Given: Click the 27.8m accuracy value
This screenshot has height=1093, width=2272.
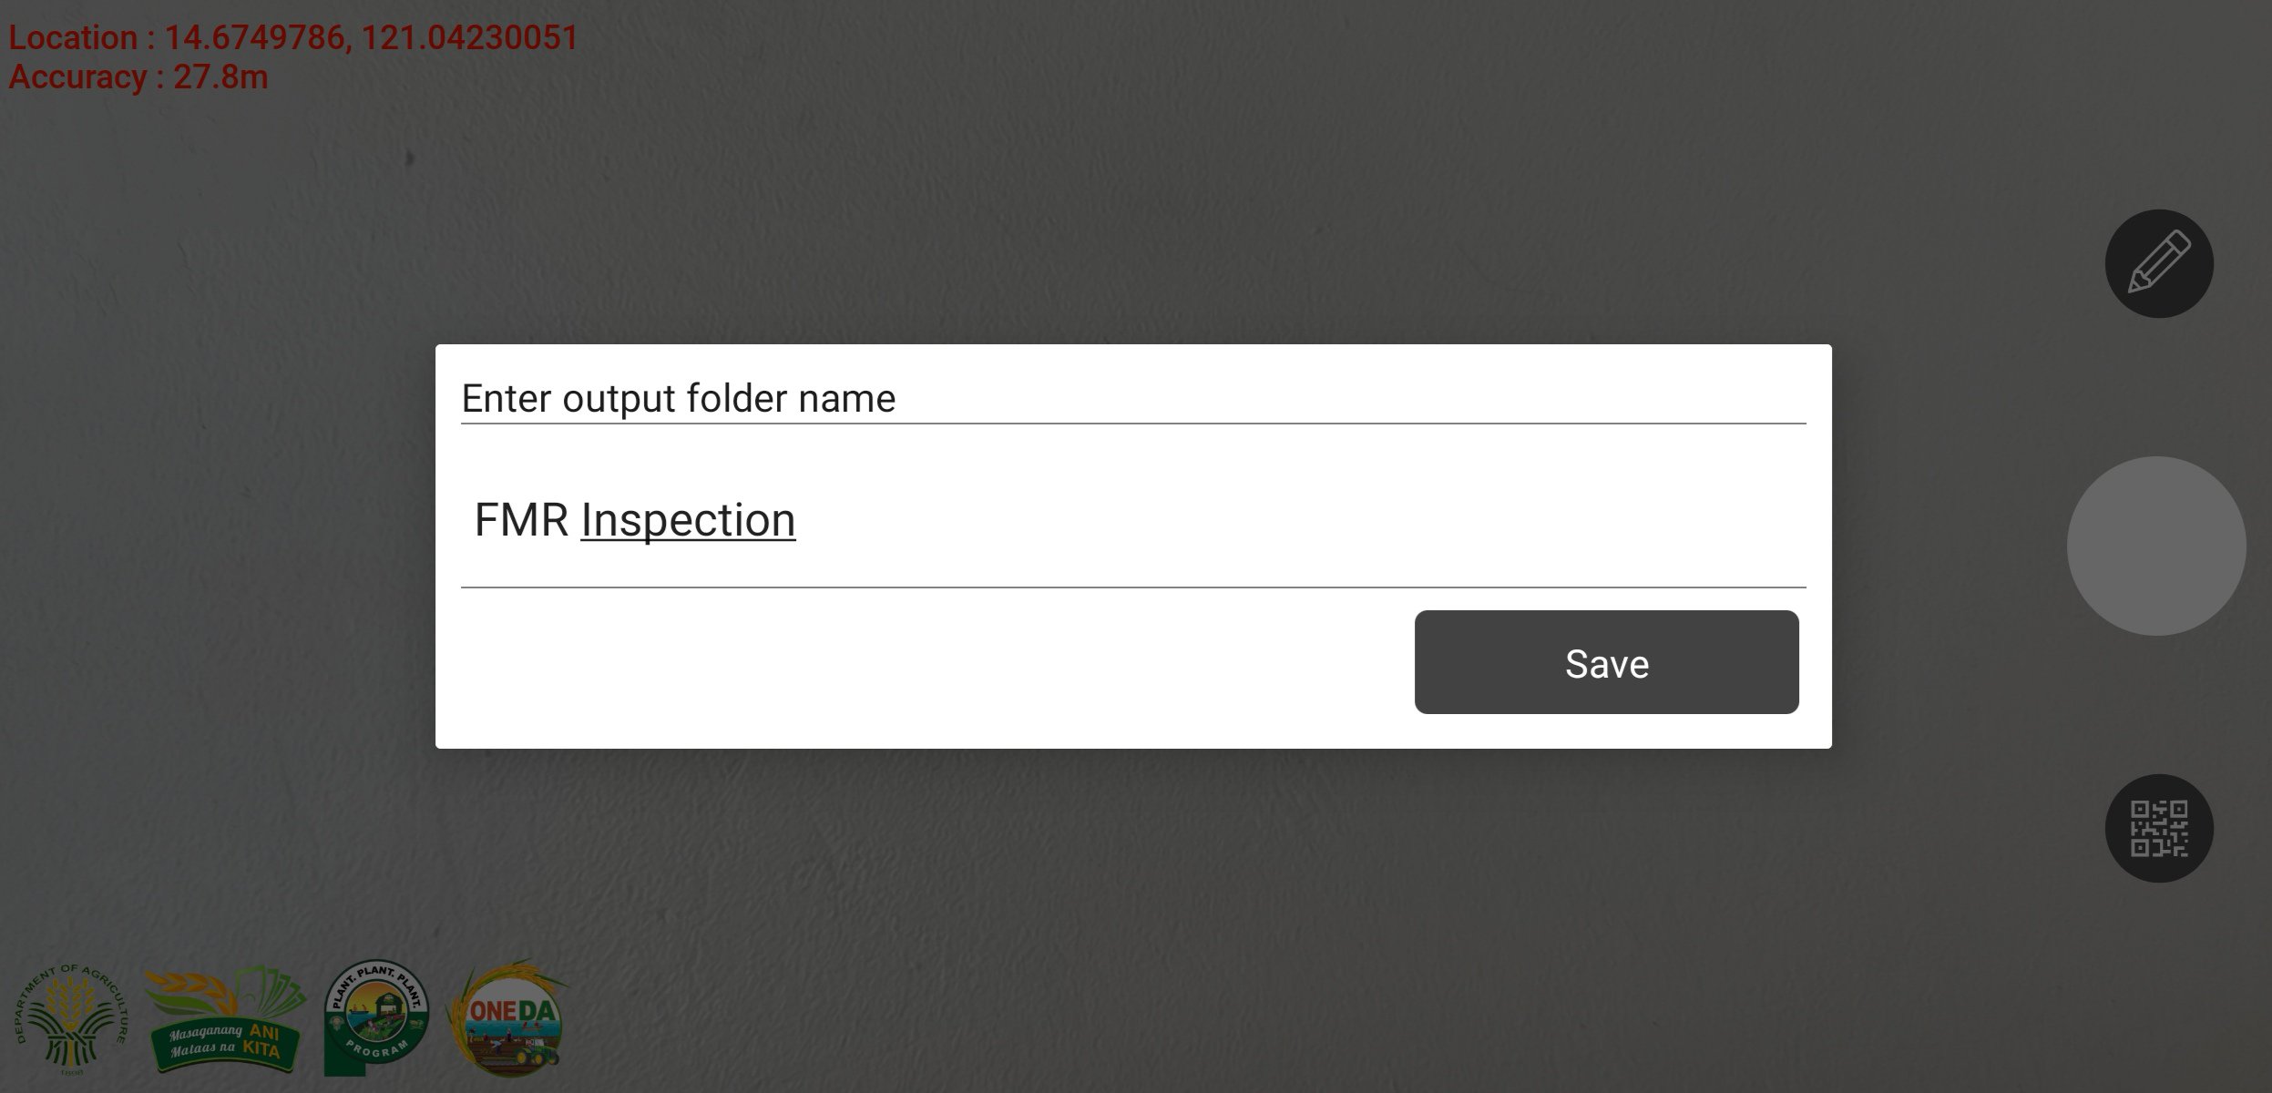Looking at the screenshot, I should [x=220, y=77].
